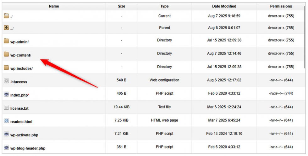Click the -rwxr--r-- (744) permissions for index.php
The height and width of the screenshot is (156, 308).
point(281,93)
